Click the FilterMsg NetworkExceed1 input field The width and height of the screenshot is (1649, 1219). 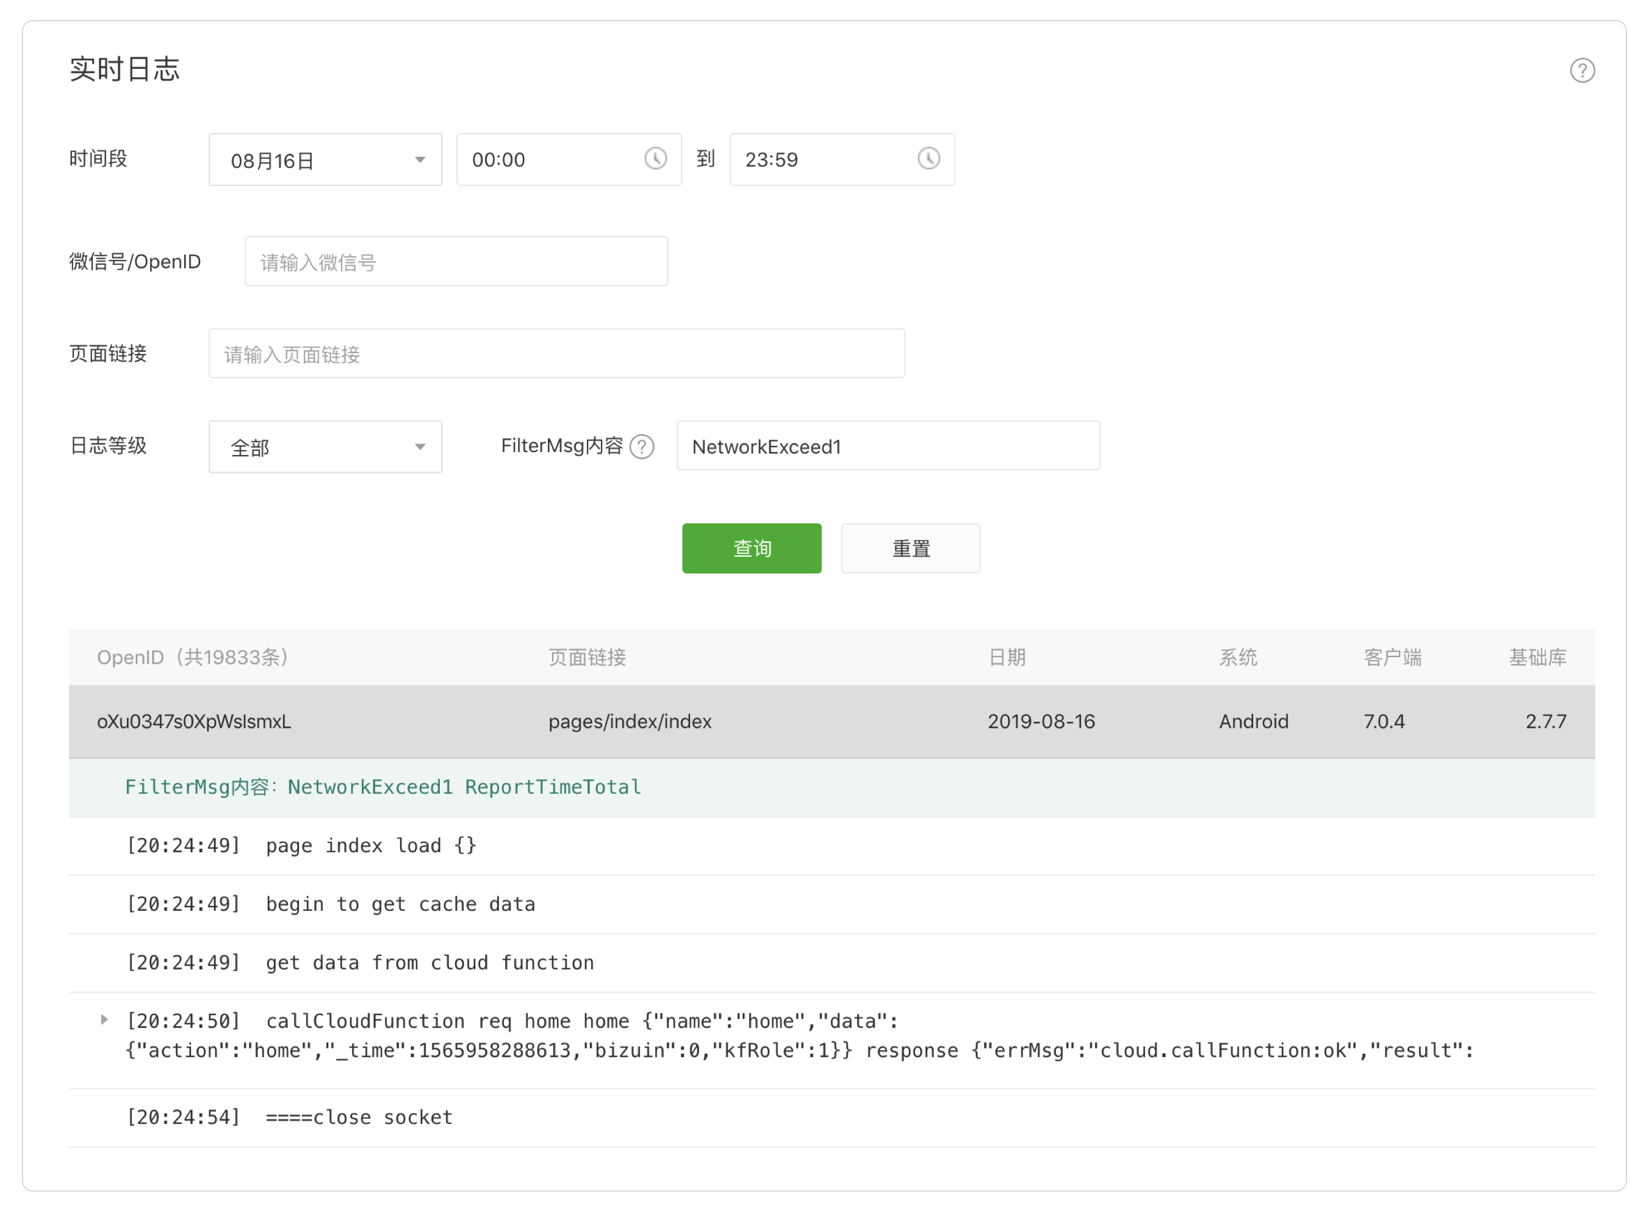click(888, 447)
